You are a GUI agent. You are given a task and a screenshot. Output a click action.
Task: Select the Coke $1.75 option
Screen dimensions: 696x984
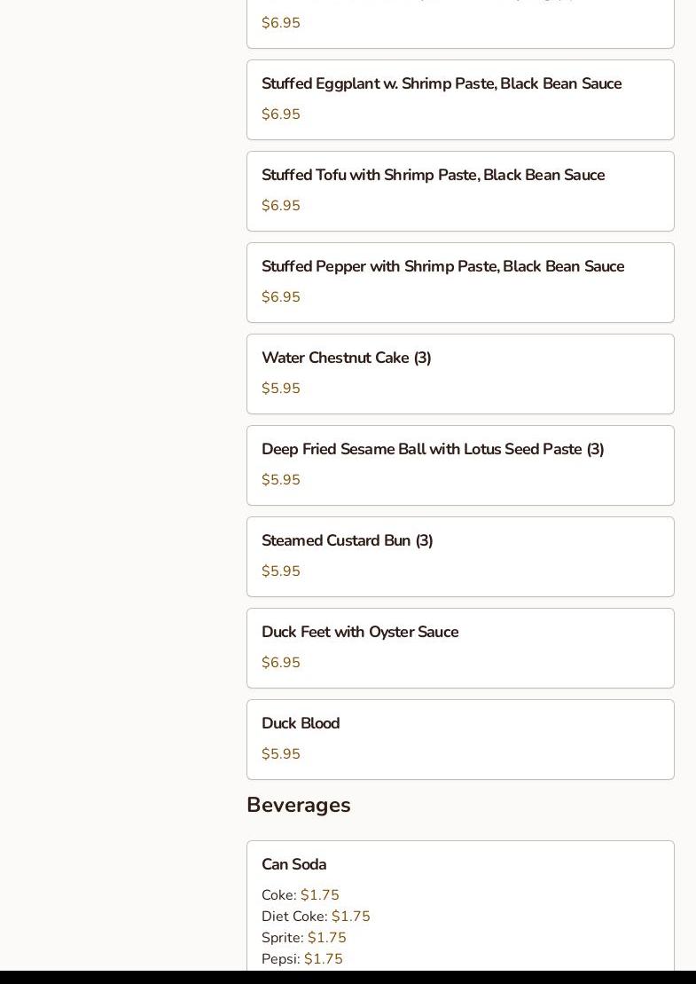[x=301, y=895]
